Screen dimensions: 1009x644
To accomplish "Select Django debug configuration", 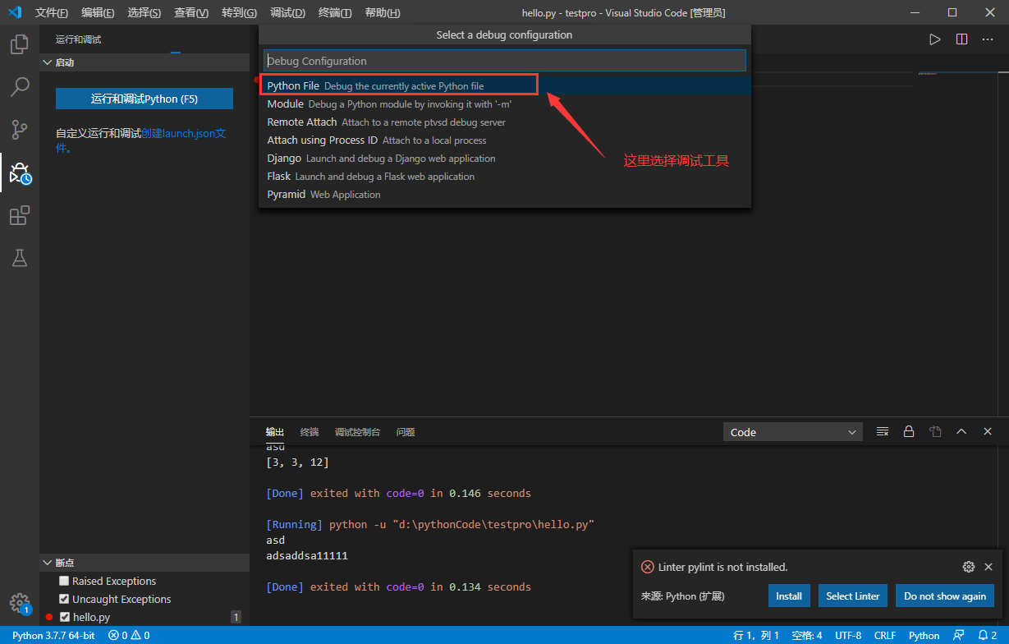I will click(504, 158).
